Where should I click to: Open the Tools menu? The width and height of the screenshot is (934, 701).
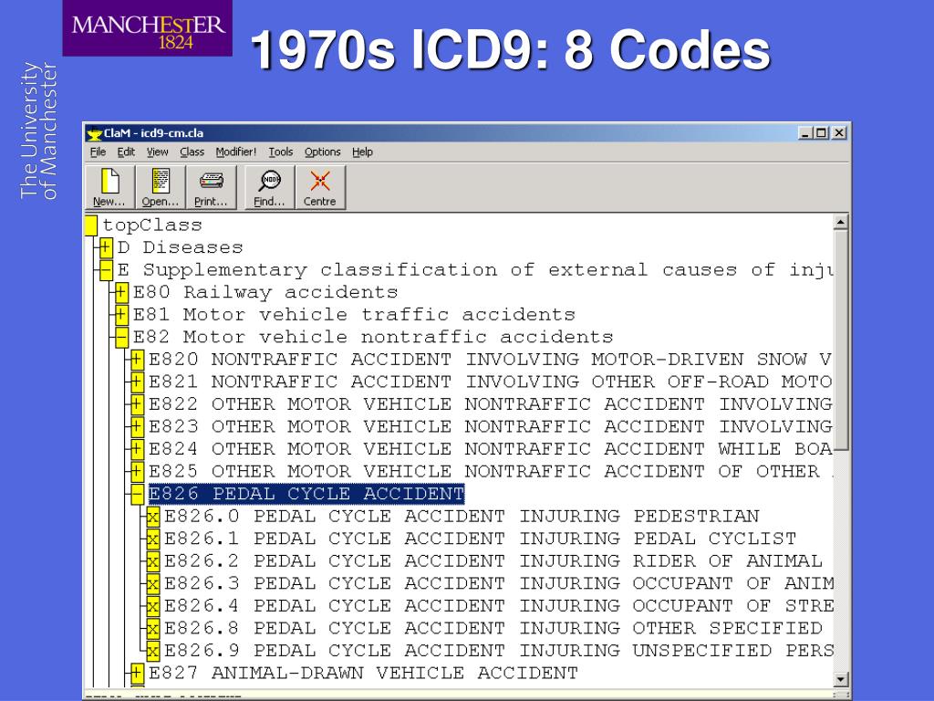[x=281, y=152]
